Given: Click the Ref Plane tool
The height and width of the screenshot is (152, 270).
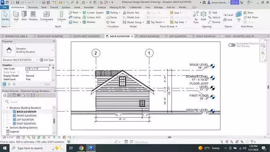Looking at the screenshot, I should 251,18.
